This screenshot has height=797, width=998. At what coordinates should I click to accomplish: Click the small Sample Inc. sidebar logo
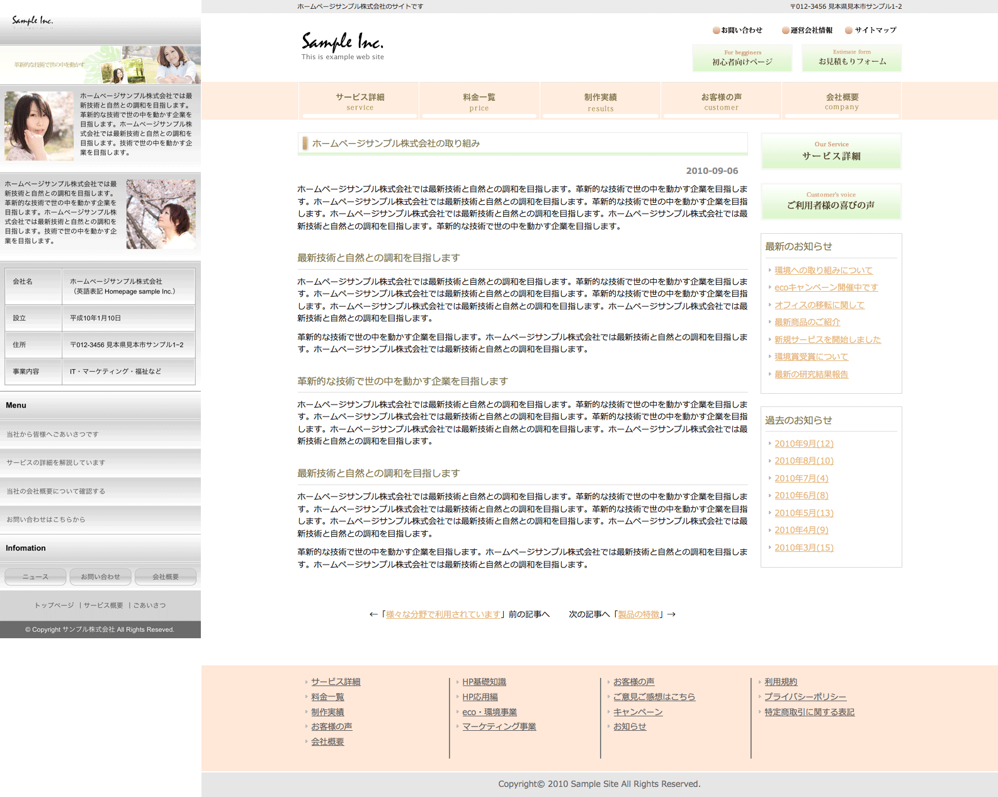pyautogui.click(x=32, y=22)
